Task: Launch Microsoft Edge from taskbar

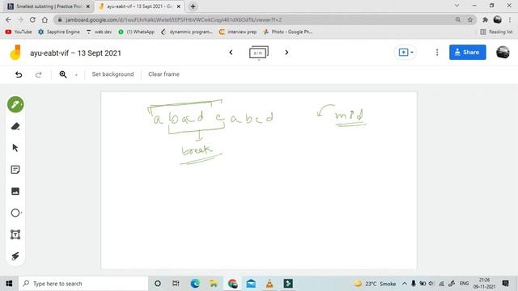Action: tap(195, 284)
